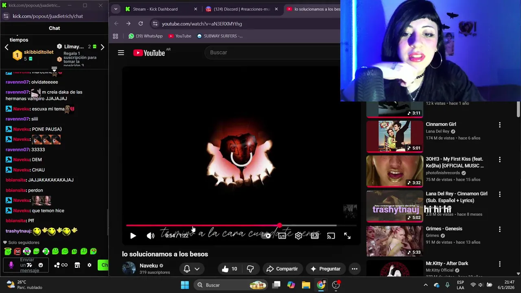Reload the current page
This screenshot has width=521, height=293.
point(141,24)
